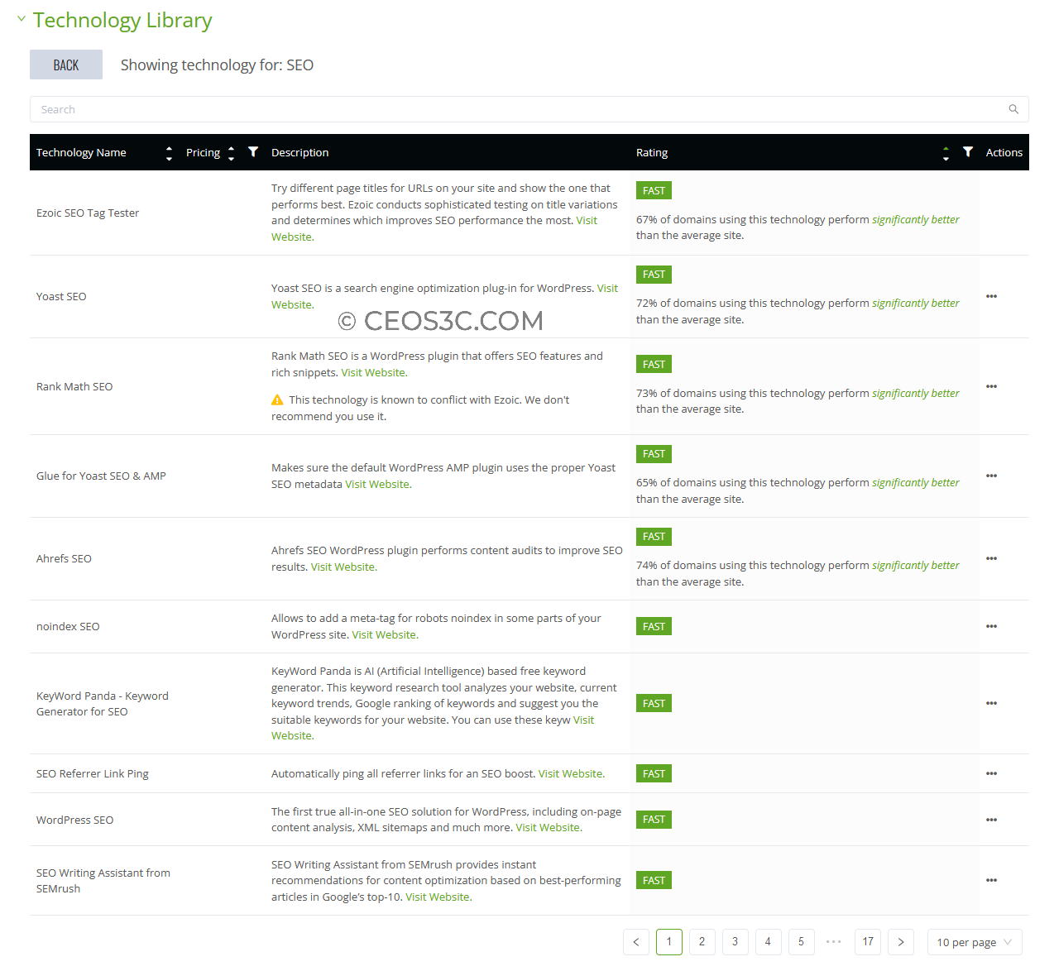Click the Actions column header
The height and width of the screenshot is (971, 1054).
pos(1004,153)
